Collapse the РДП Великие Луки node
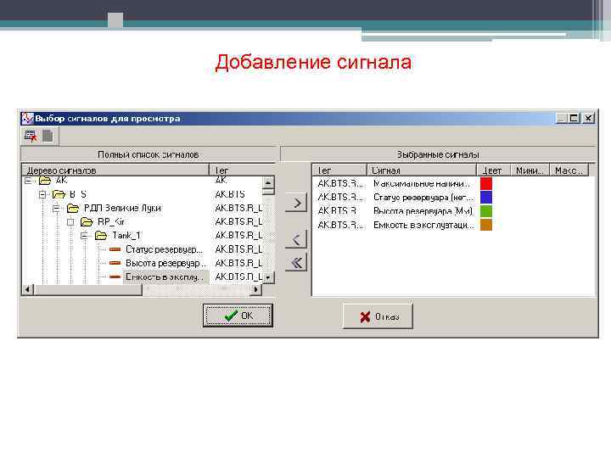This screenshot has height=458, width=611. coord(57,209)
